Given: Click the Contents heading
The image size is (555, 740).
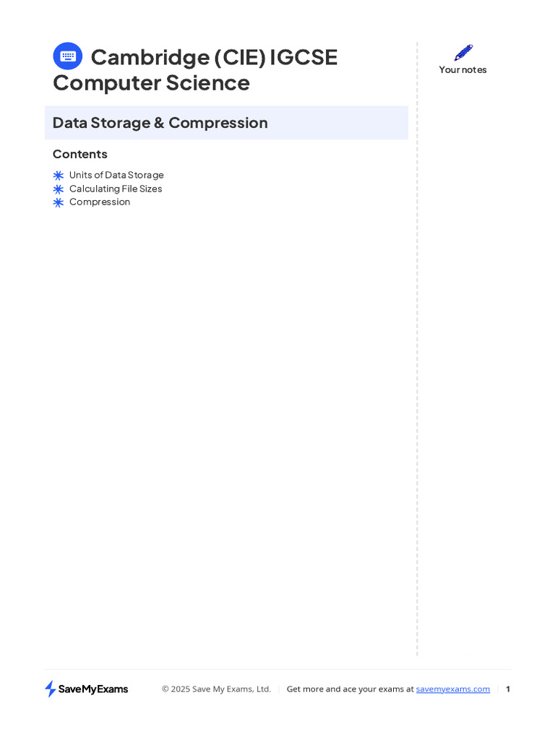Looking at the screenshot, I should pyautogui.click(x=80, y=154).
